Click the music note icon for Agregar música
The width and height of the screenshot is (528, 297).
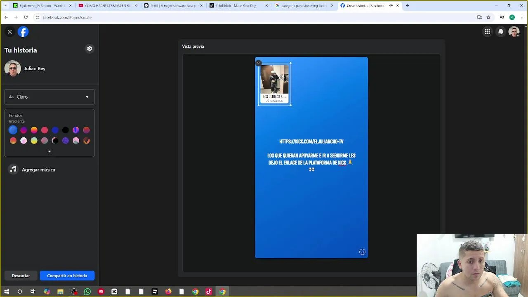pyautogui.click(x=13, y=170)
